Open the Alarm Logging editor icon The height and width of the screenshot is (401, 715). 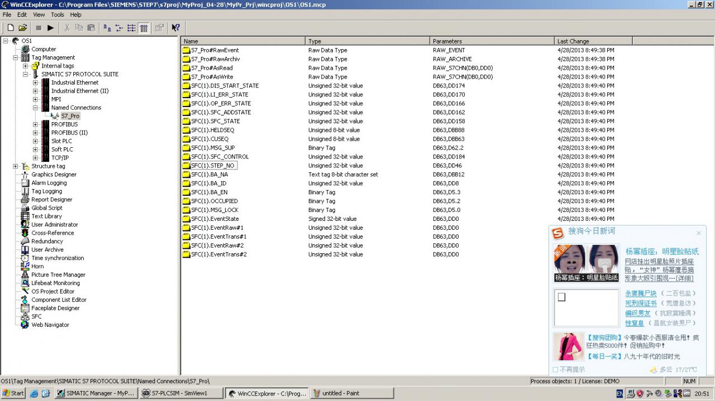click(x=25, y=183)
